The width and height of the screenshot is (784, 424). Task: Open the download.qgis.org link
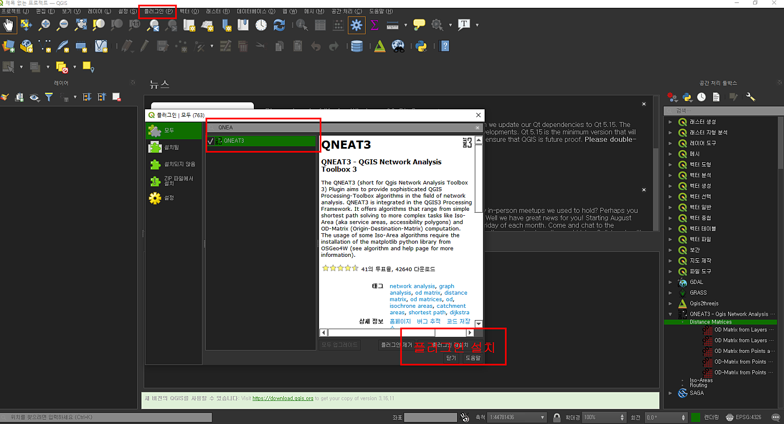(x=283, y=399)
